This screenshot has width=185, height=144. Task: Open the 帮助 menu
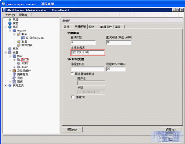tap(23, 15)
